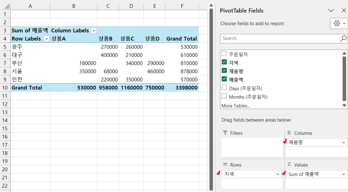Screen dimensions: 348x192
Task: Select the 지역 field item in Rows
Action: (252, 174)
